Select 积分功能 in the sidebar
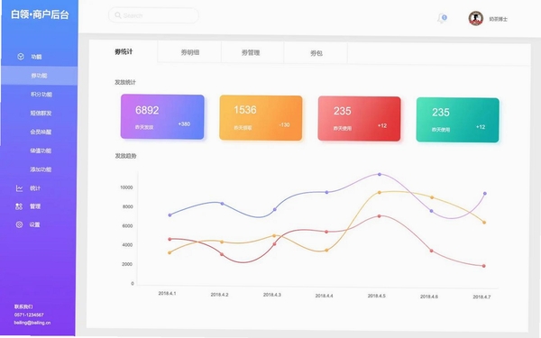This screenshot has height=338, width=541. pyautogui.click(x=41, y=94)
